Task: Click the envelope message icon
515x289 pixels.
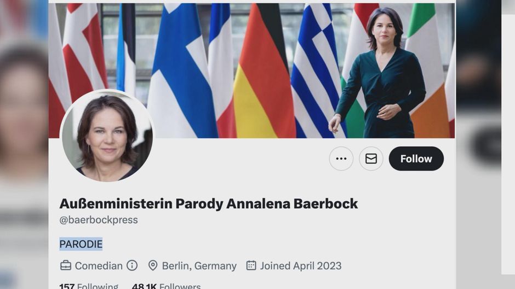Action: click(x=371, y=158)
